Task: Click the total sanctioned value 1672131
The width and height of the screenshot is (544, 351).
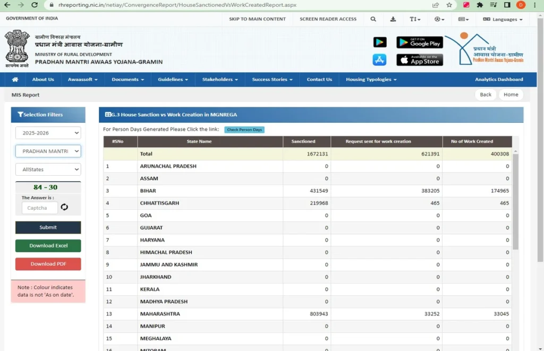Action: point(318,154)
